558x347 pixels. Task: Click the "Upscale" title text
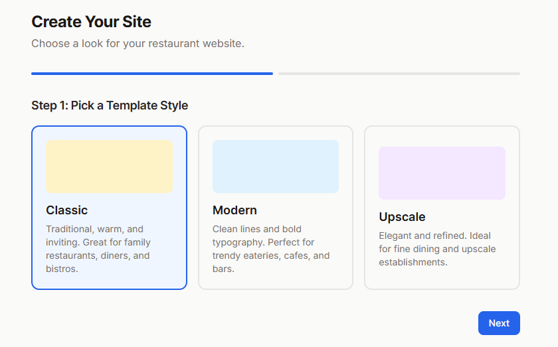coord(402,217)
